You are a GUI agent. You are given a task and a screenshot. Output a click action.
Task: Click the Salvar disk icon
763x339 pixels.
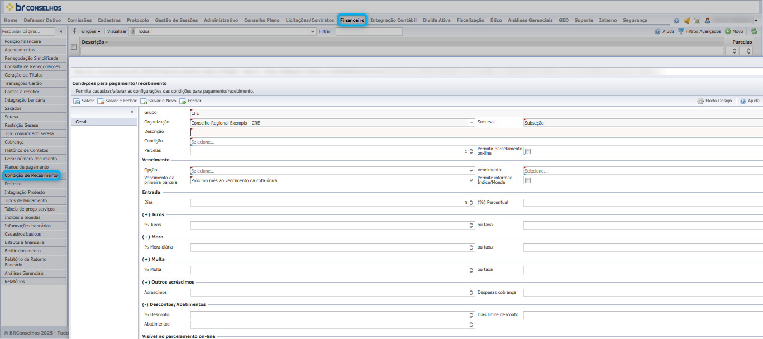tap(77, 101)
